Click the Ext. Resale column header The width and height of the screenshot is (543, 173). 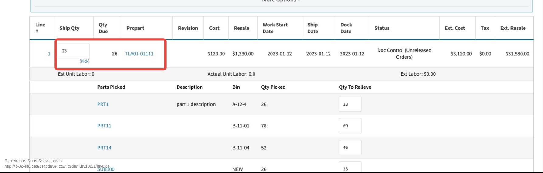pyautogui.click(x=513, y=28)
